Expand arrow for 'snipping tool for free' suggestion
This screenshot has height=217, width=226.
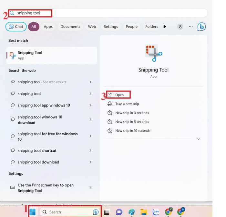(x=90, y=136)
